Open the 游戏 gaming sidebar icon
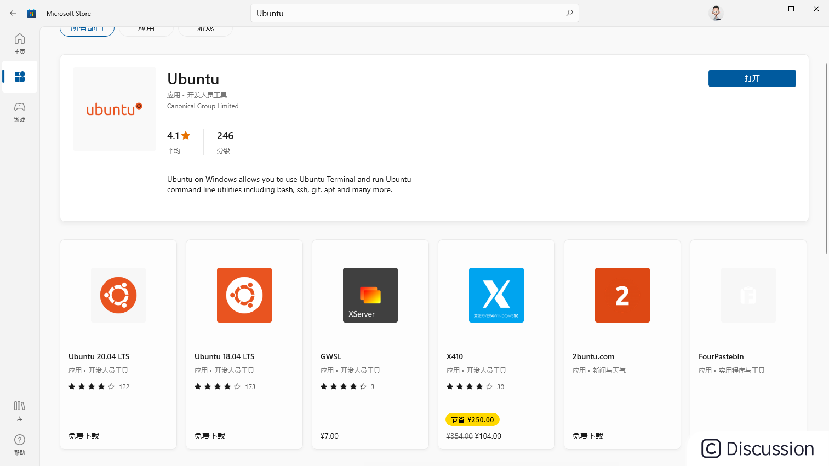Image resolution: width=829 pixels, height=466 pixels. click(20, 112)
